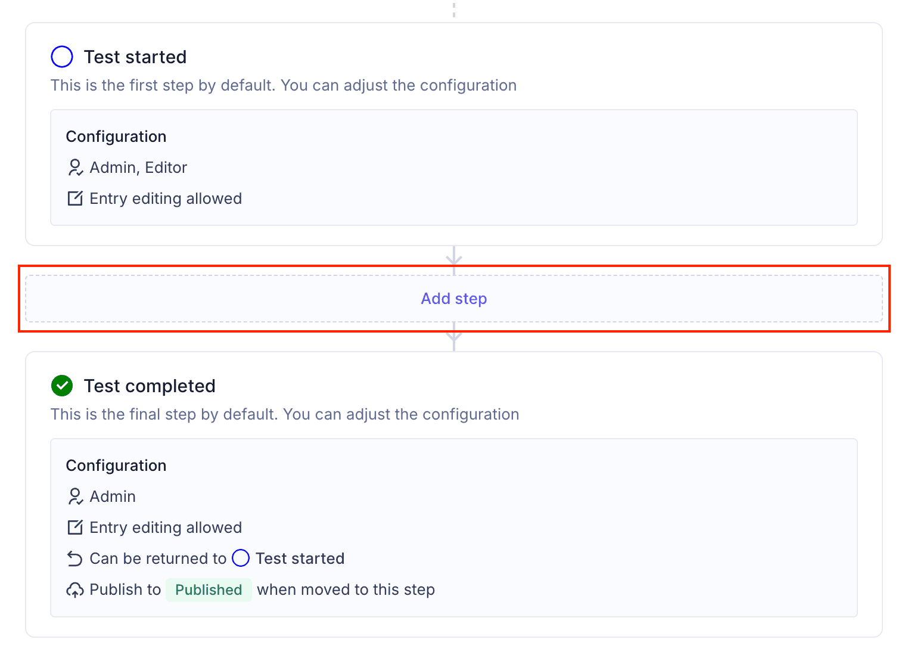Click the user role icon next to Admin, Editor

(x=75, y=167)
